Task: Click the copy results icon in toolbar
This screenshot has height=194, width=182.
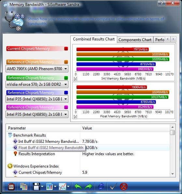Action: tap(23, 187)
